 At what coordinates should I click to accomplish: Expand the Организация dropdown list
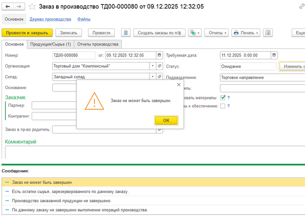pyautogui.click(x=152, y=66)
